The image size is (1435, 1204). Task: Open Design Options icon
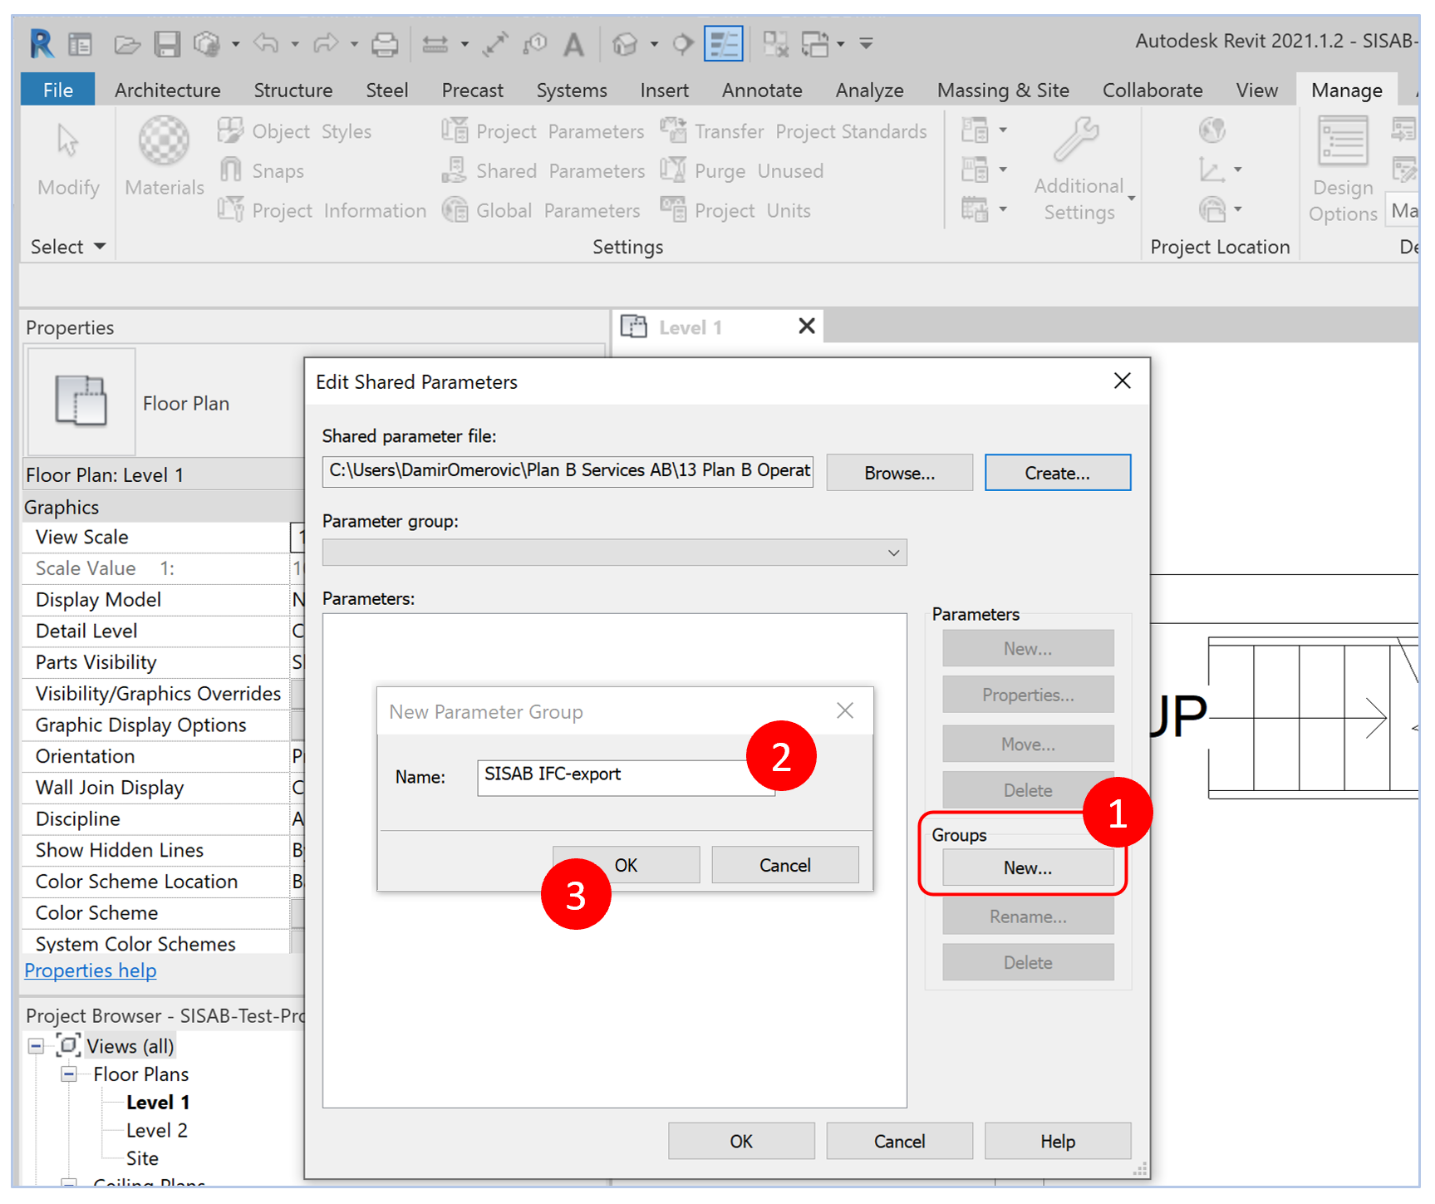[1343, 141]
